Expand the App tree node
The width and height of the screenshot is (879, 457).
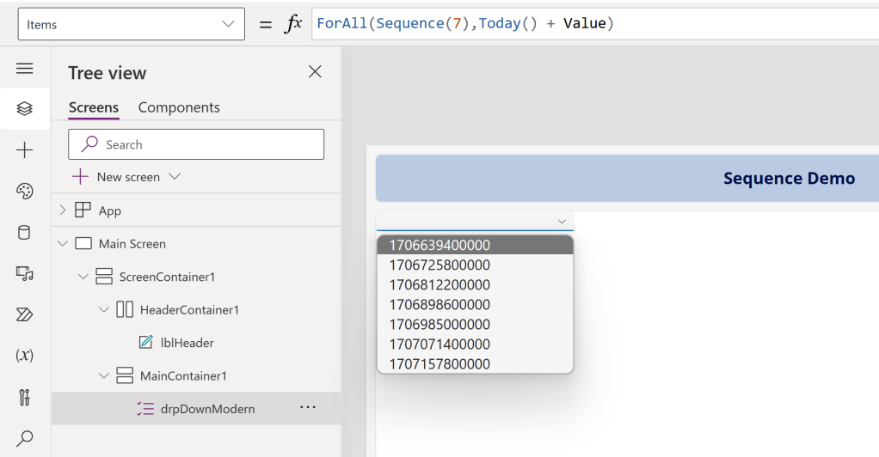pos(62,210)
